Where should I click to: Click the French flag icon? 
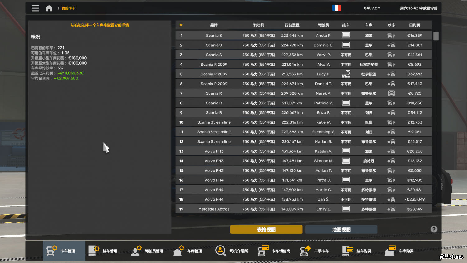tap(337, 8)
